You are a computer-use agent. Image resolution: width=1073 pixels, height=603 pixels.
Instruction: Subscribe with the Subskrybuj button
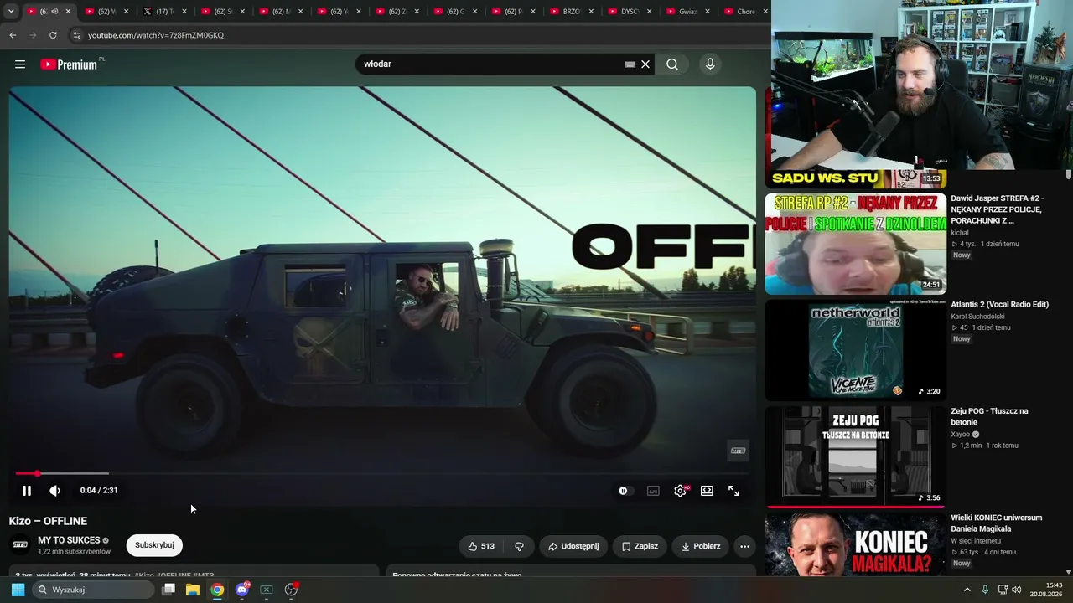pyautogui.click(x=154, y=545)
